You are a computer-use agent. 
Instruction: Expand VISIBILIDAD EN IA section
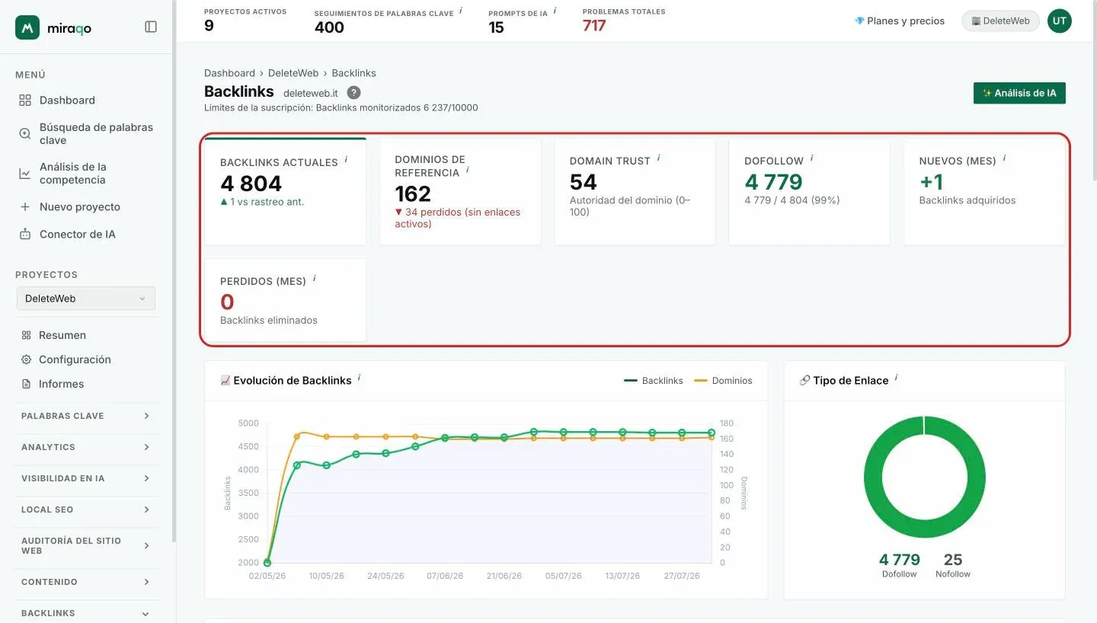pos(86,478)
